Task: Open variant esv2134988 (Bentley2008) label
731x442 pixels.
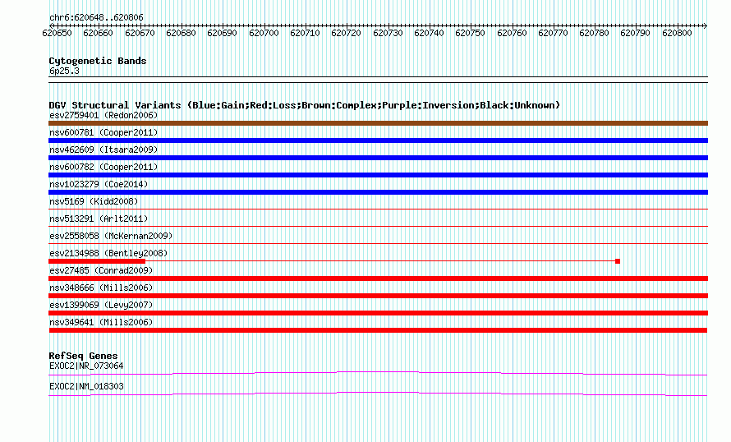Action: coord(108,253)
